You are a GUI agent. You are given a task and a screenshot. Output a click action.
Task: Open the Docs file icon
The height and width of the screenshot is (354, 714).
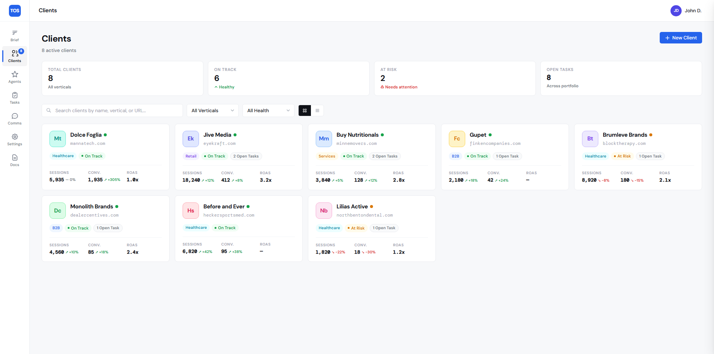(x=15, y=157)
